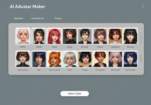This screenshot has height=105, width=151.
Task: Click the 3D Cute label text
Action: pyautogui.click(x=84, y=47)
